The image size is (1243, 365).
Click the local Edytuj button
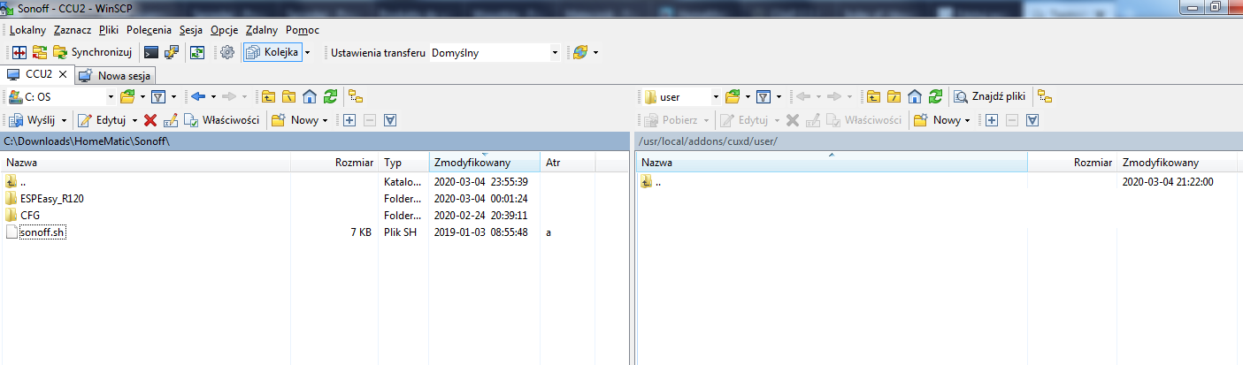[103, 119]
